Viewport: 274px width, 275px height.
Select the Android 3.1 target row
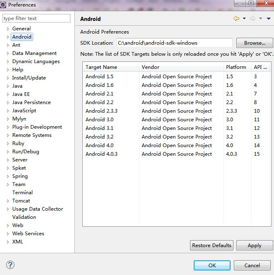177,128
